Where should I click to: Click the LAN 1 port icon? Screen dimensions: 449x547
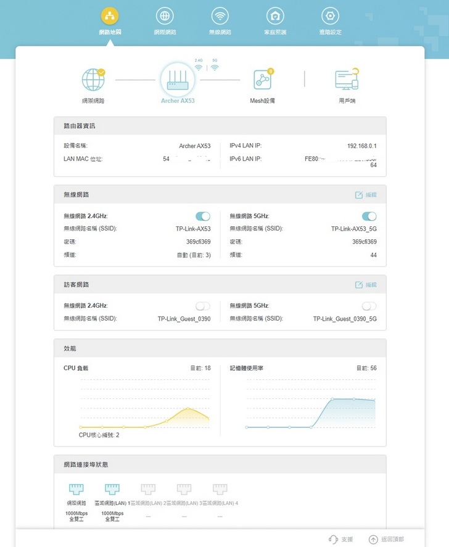click(x=112, y=489)
